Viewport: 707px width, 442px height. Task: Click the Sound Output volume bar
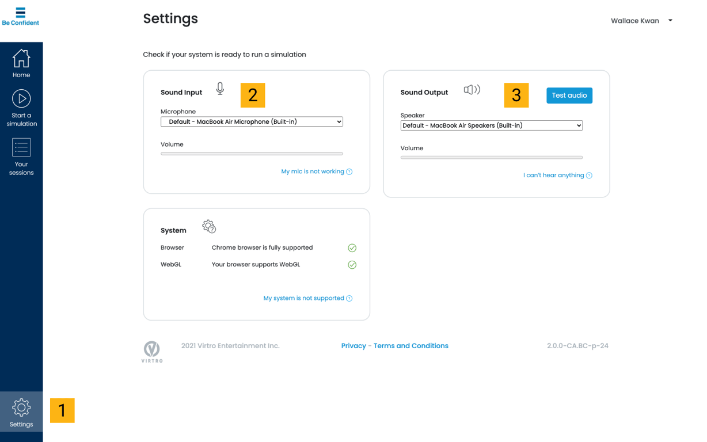(x=491, y=157)
